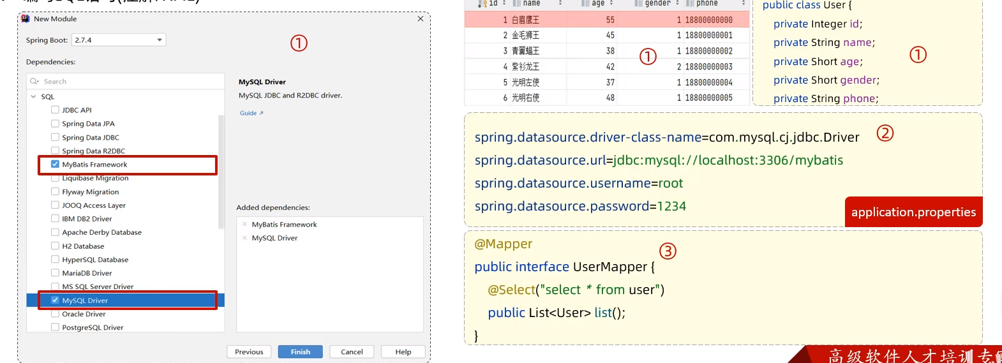Image resolution: width=1002 pixels, height=363 pixels.
Task: Click phone cell 18800000003
Action: tap(708, 66)
